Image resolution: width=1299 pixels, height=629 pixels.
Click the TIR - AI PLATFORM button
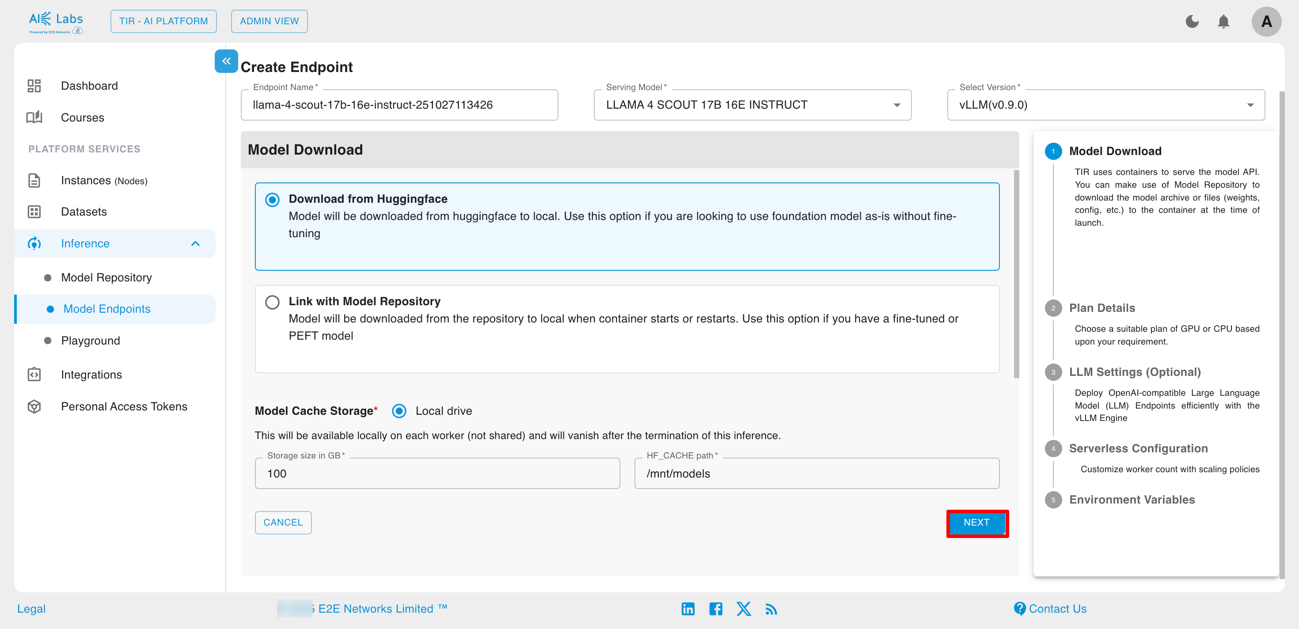(x=163, y=21)
